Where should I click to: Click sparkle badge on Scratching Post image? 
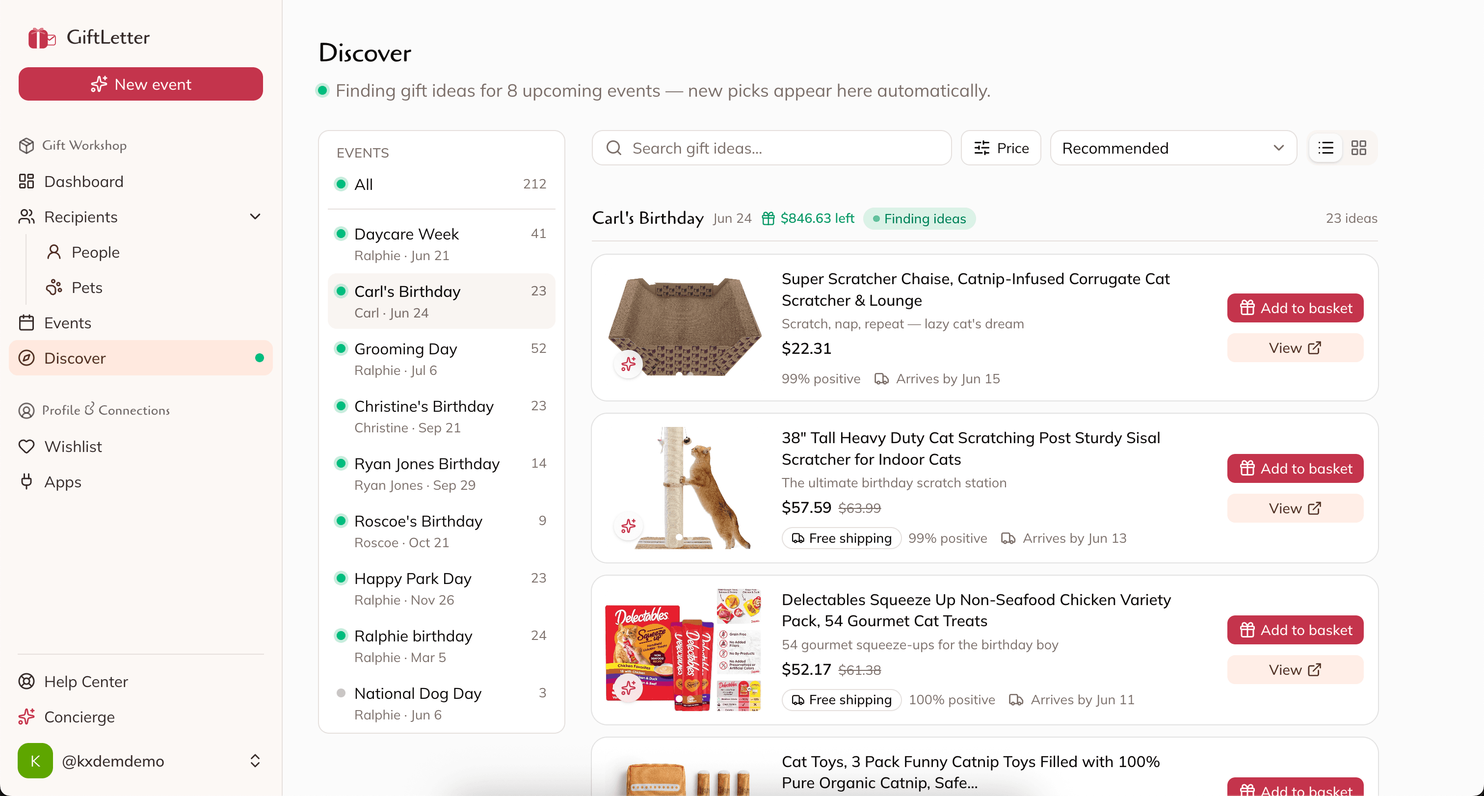point(629,526)
